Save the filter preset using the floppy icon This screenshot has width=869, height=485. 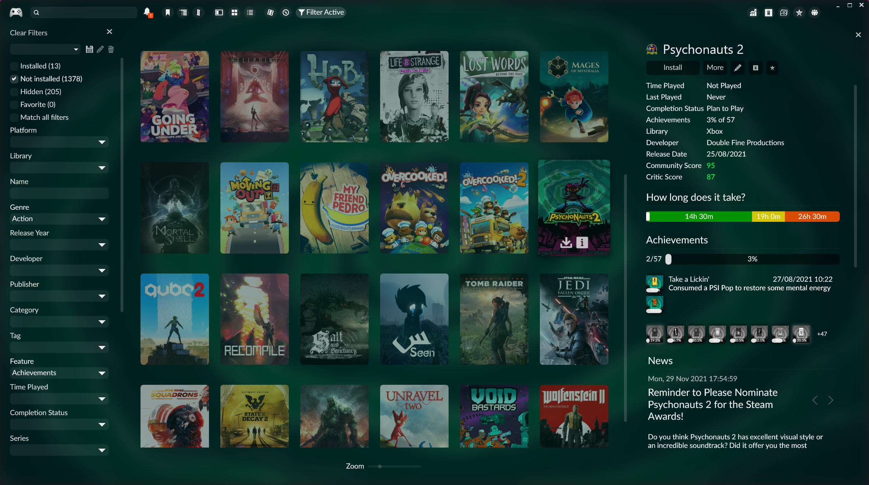pos(90,49)
